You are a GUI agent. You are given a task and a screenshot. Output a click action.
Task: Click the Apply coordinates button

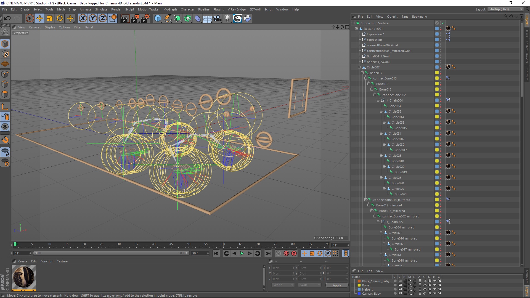coord(337,285)
